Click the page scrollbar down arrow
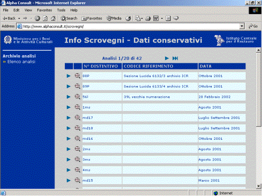Viewport: 262px width, 196px height. pyautogui.click(x=259, y=186)
